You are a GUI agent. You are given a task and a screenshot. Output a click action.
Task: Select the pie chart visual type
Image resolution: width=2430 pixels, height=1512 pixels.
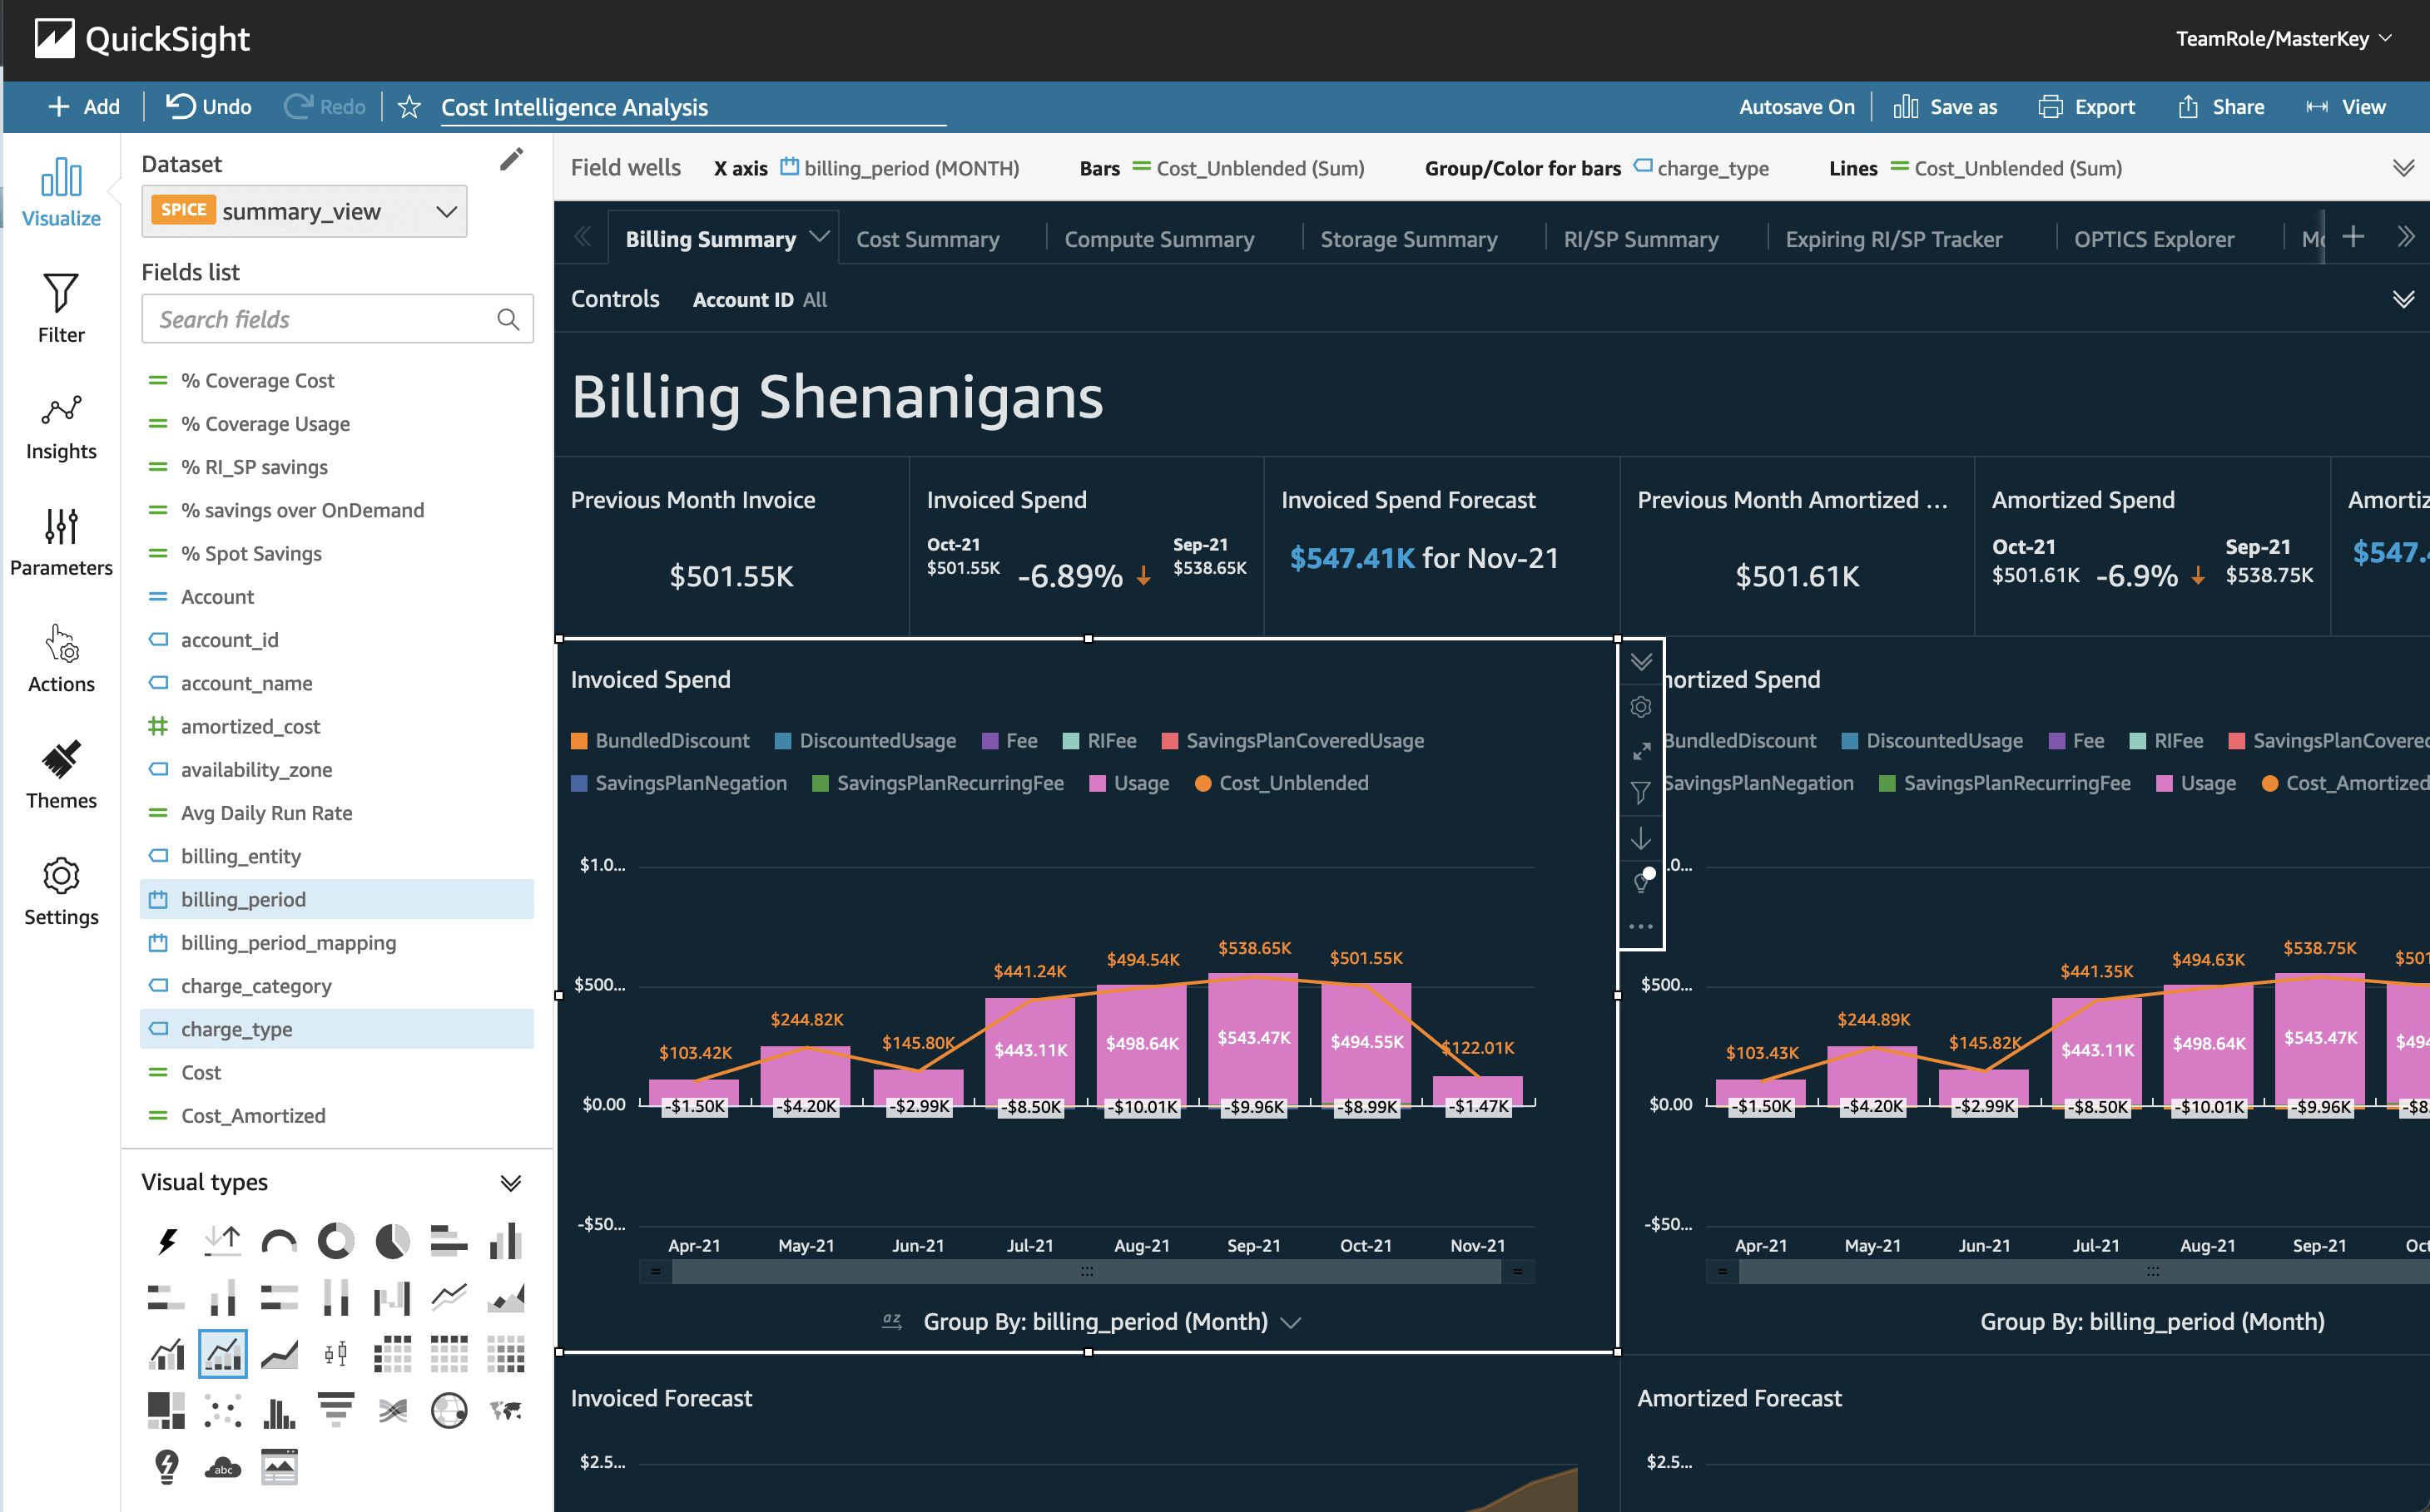[x=392, y=1241]
